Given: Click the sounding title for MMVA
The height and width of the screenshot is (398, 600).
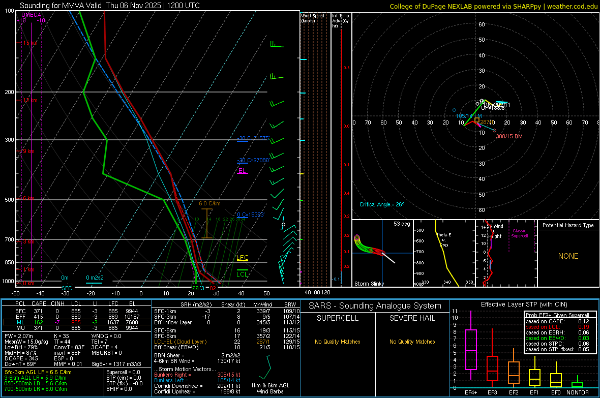Looking at the screenshot, I should [110, 6].
